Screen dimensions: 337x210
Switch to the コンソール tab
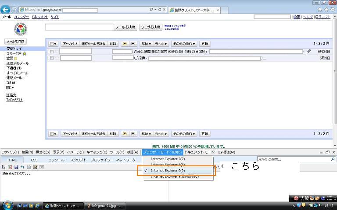click(x=56, y=160)
